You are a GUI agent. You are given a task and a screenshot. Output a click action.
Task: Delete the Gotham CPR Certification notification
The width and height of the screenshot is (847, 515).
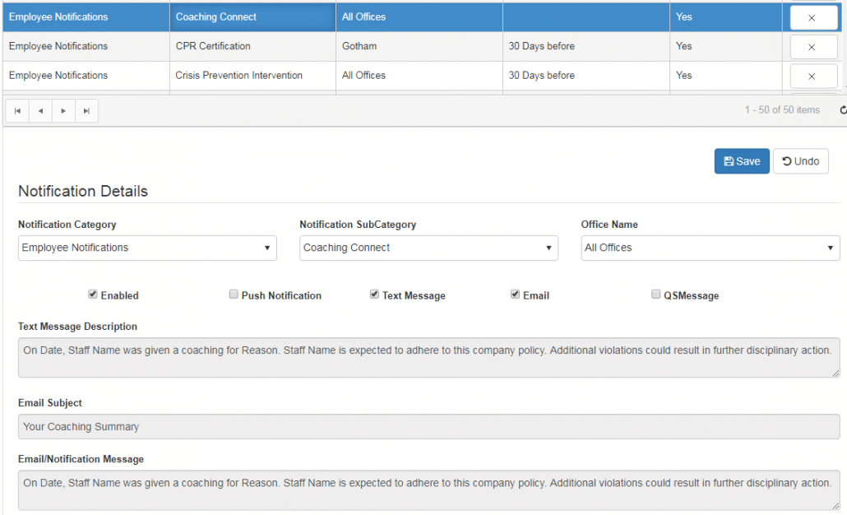812,46
